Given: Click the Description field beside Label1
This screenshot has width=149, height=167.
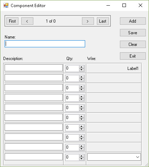Looking at the screenshot, I should pyautogui.click(x=34, y=68).
